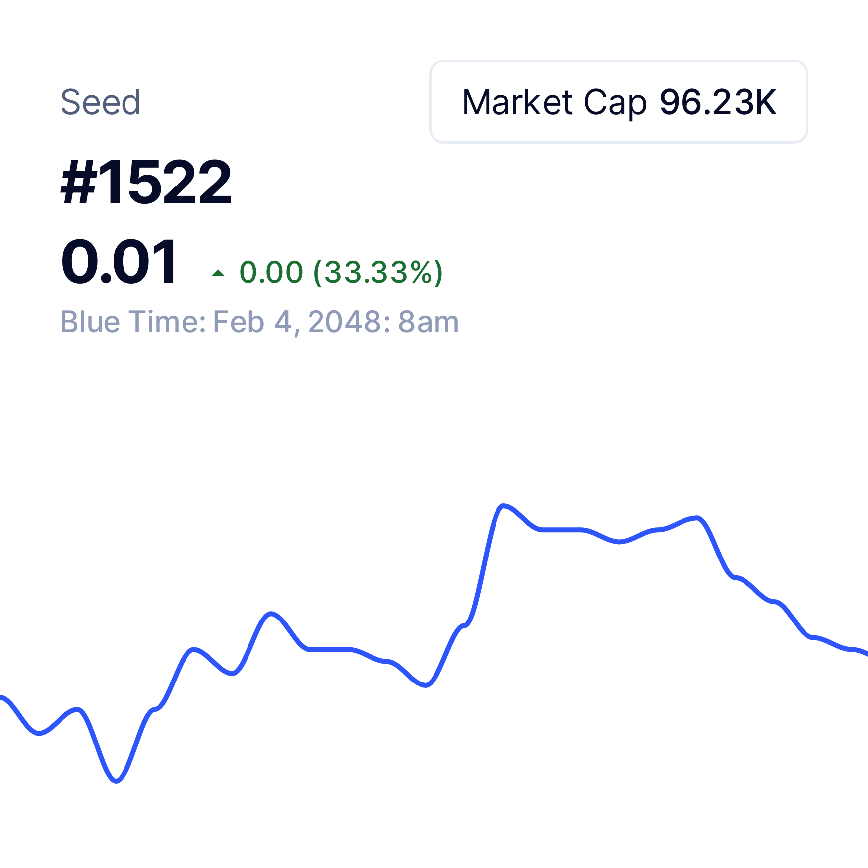This screenshot has width=868, height=868.
Task: Click the Market Cap 96.23K button
Action: point(619,102)
